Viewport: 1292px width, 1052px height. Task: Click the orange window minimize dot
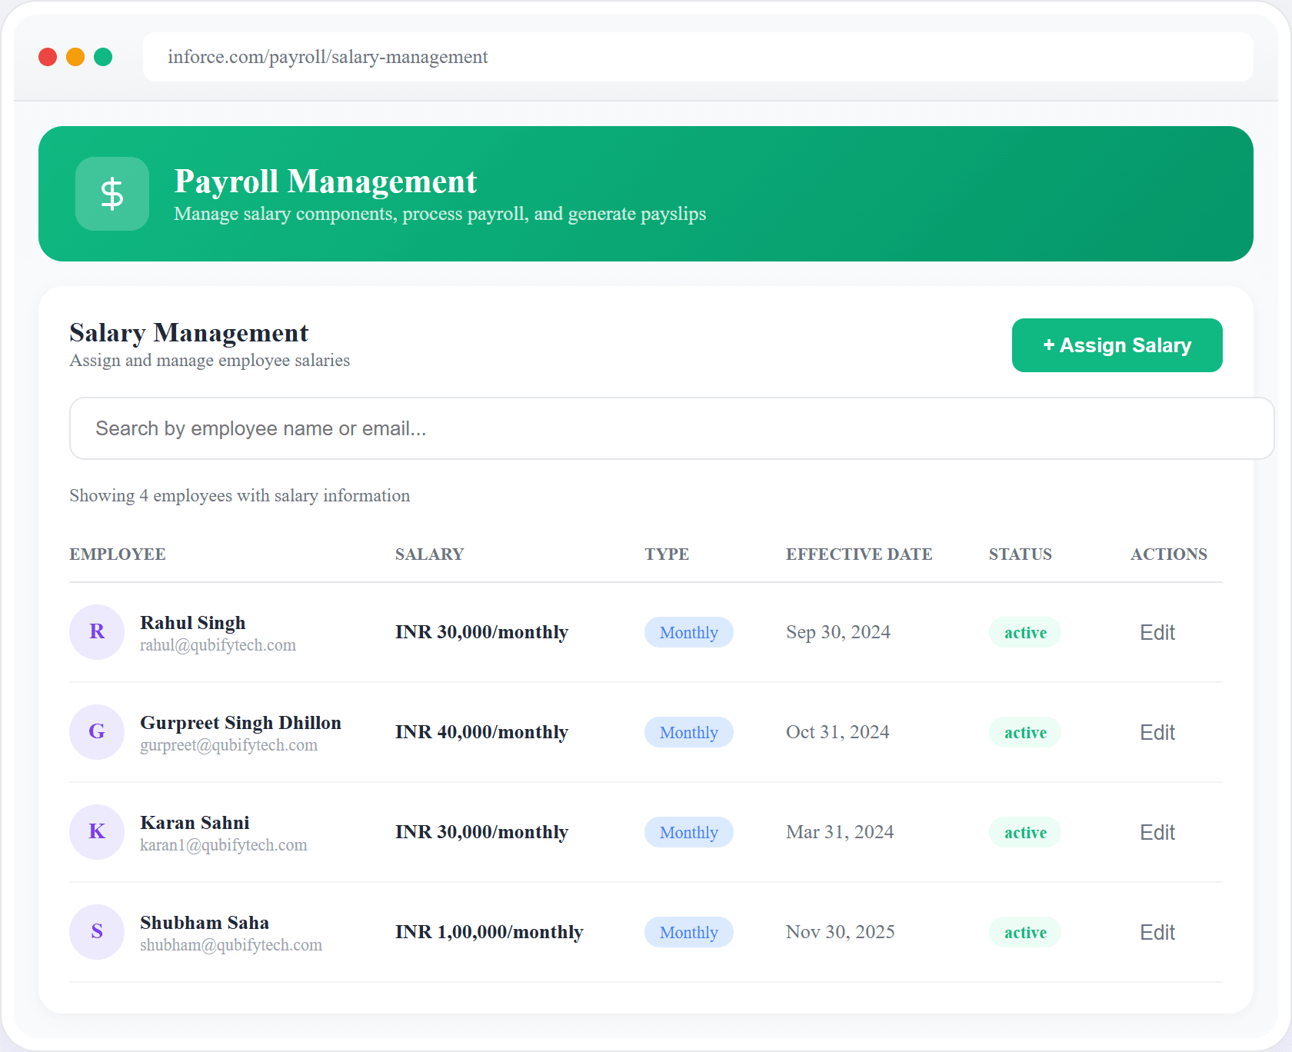point(75,57)
